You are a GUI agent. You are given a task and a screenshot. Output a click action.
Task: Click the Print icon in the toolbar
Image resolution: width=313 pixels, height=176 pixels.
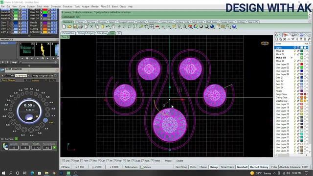coord(80,26)
